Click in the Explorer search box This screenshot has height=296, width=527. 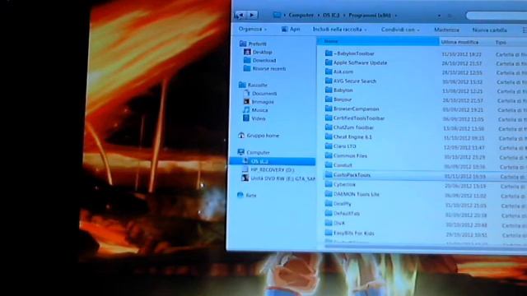497,16
